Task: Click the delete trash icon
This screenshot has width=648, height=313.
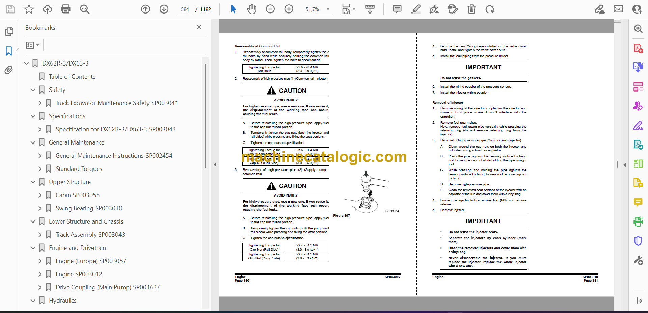Action: (x=471, y=9)
